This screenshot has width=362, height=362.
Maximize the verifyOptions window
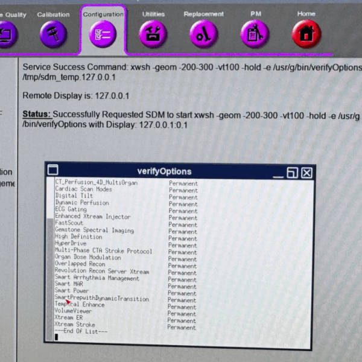click(x=292, y=172)
